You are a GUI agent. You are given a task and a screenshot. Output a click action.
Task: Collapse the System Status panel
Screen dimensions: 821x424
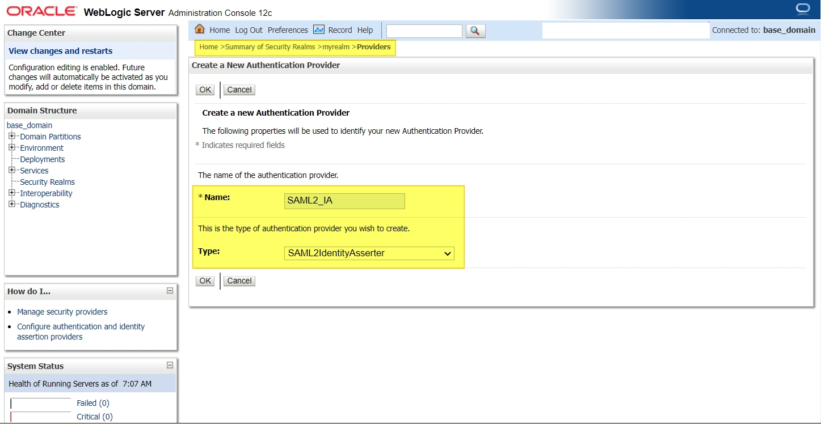coord(170,366)
